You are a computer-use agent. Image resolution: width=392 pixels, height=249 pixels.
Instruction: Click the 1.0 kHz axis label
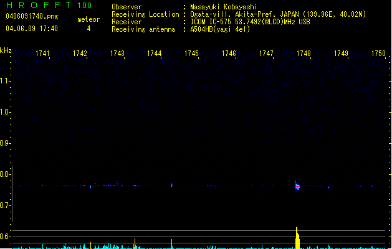(x=5, y=112)
